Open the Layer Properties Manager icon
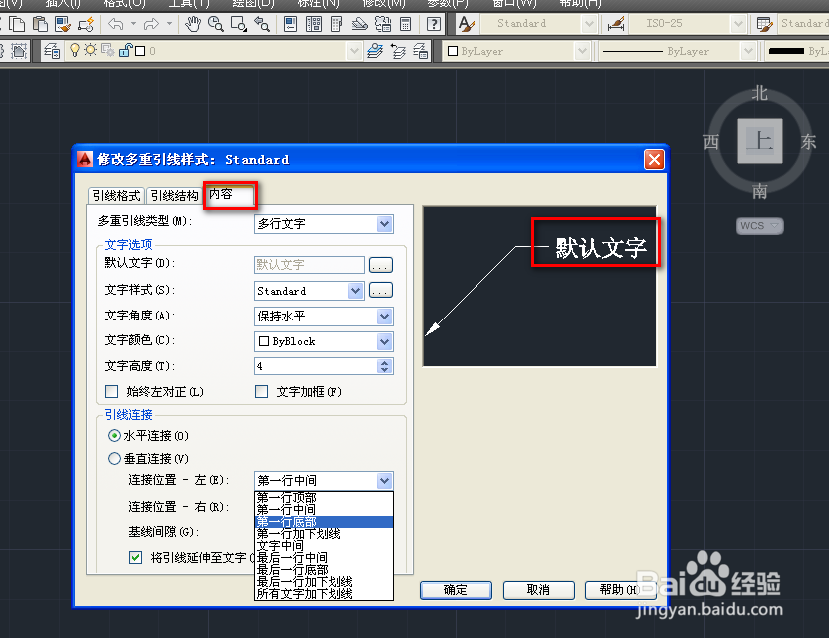Image resolution: width=829 pixels, height=638 pixels. coord(52,51)
